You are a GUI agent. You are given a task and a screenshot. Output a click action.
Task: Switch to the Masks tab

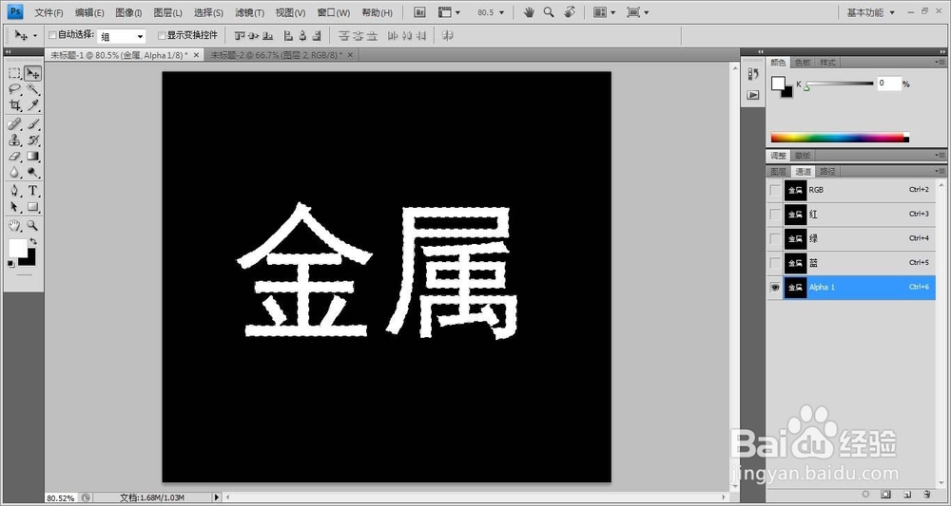pos(803,156)
